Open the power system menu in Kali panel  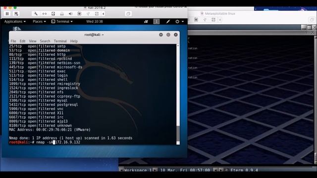pyautogui.click(x=179, y=21)
